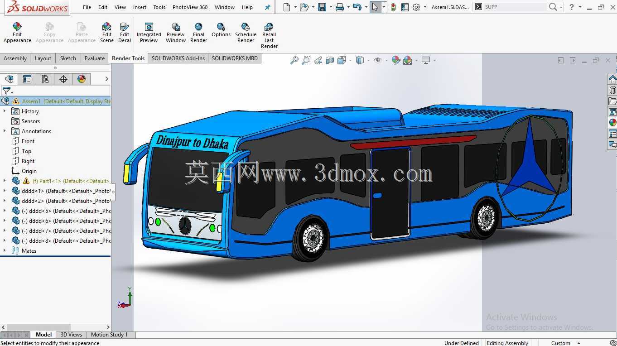Click the SUPP command search field
The height and width of the screenshot is (346, 617).
[x=515, y=7]
